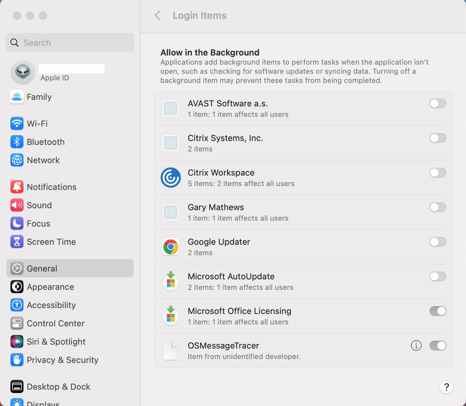The width and height of the screenshot is (466, 406).
Task: Click the Microsoft Office Licensing title
Action: click(240, 311)
